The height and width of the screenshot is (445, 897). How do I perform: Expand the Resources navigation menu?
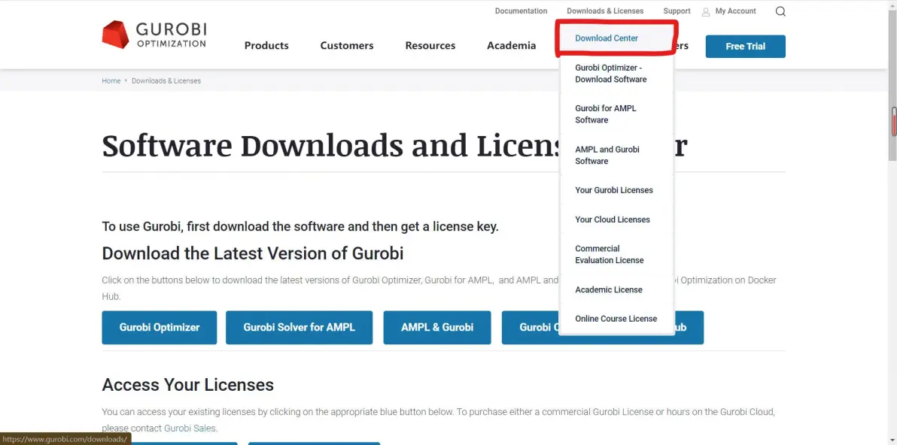pos(430,46)
